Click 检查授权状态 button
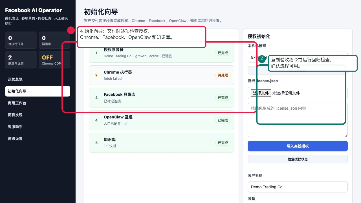 pos(298,159)
